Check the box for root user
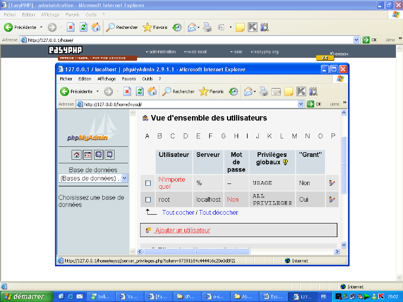 [x=148, y=199]
